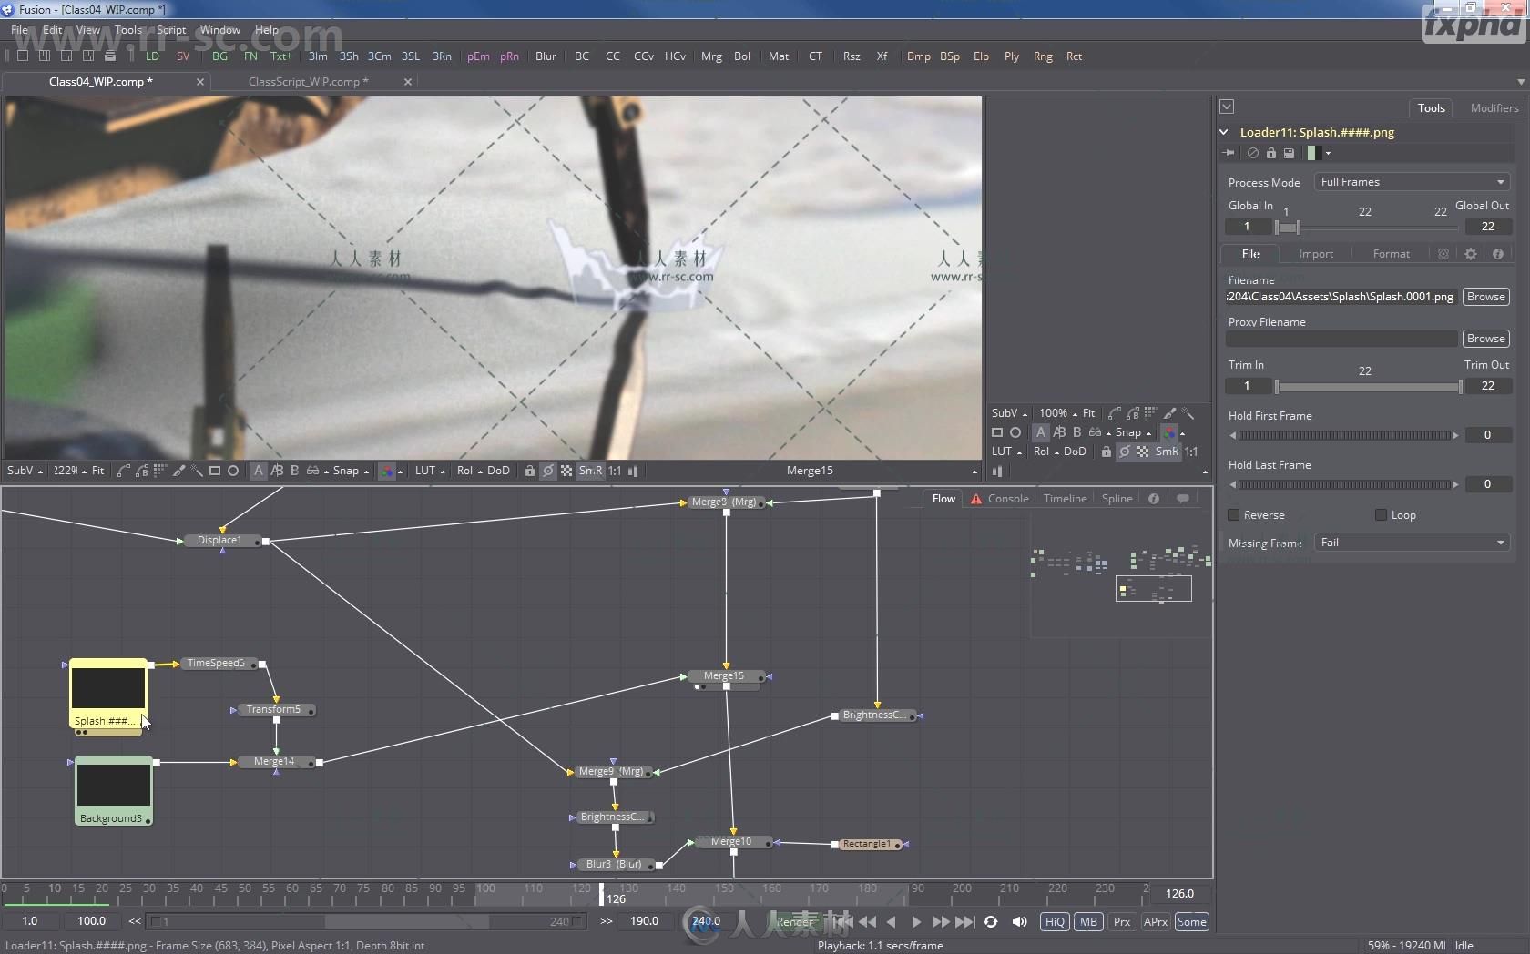The height and width of the screenshot is (954, 1530).
Task: Add a Mrg merge tool from the toolbar
Action: point(711,56)
